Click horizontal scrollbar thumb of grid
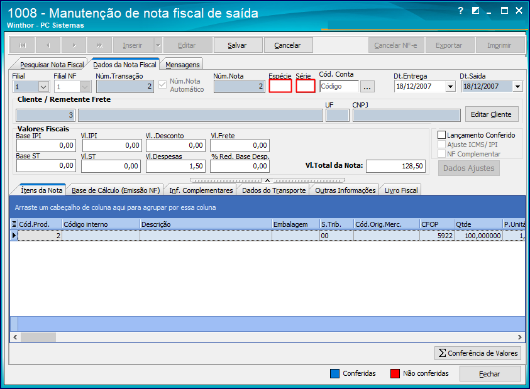The height and width of the screenshot is (389, 530). coord(38,337)
